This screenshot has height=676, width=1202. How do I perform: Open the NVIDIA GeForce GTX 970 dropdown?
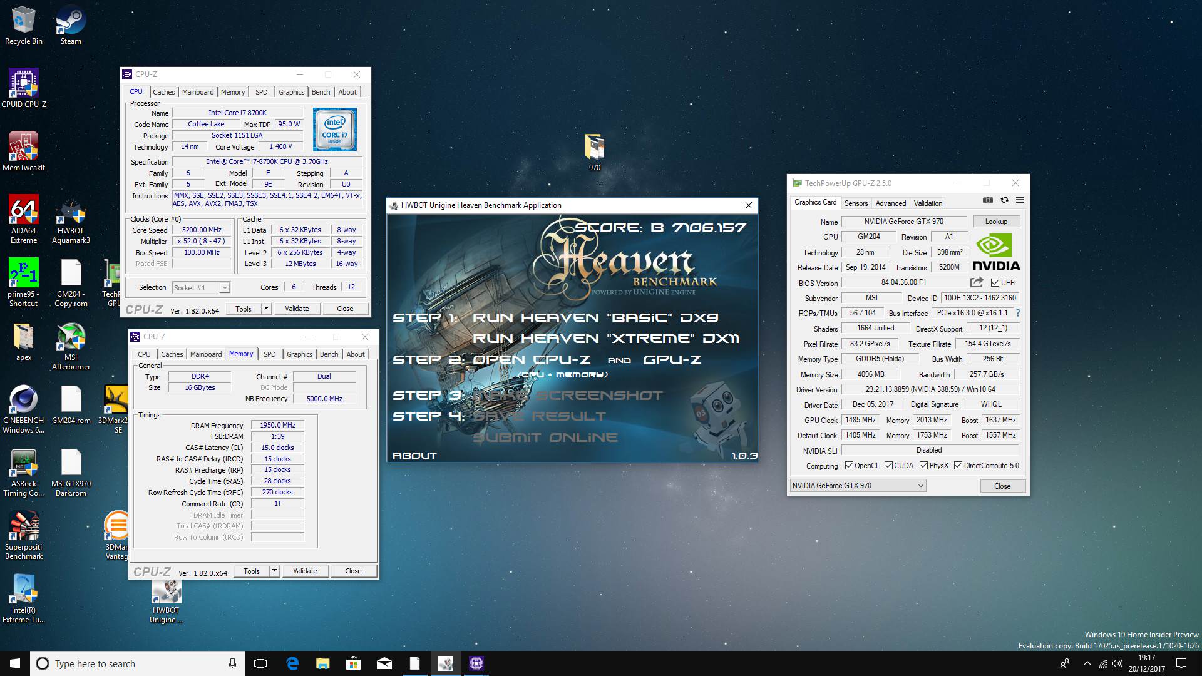click(858, 486)
